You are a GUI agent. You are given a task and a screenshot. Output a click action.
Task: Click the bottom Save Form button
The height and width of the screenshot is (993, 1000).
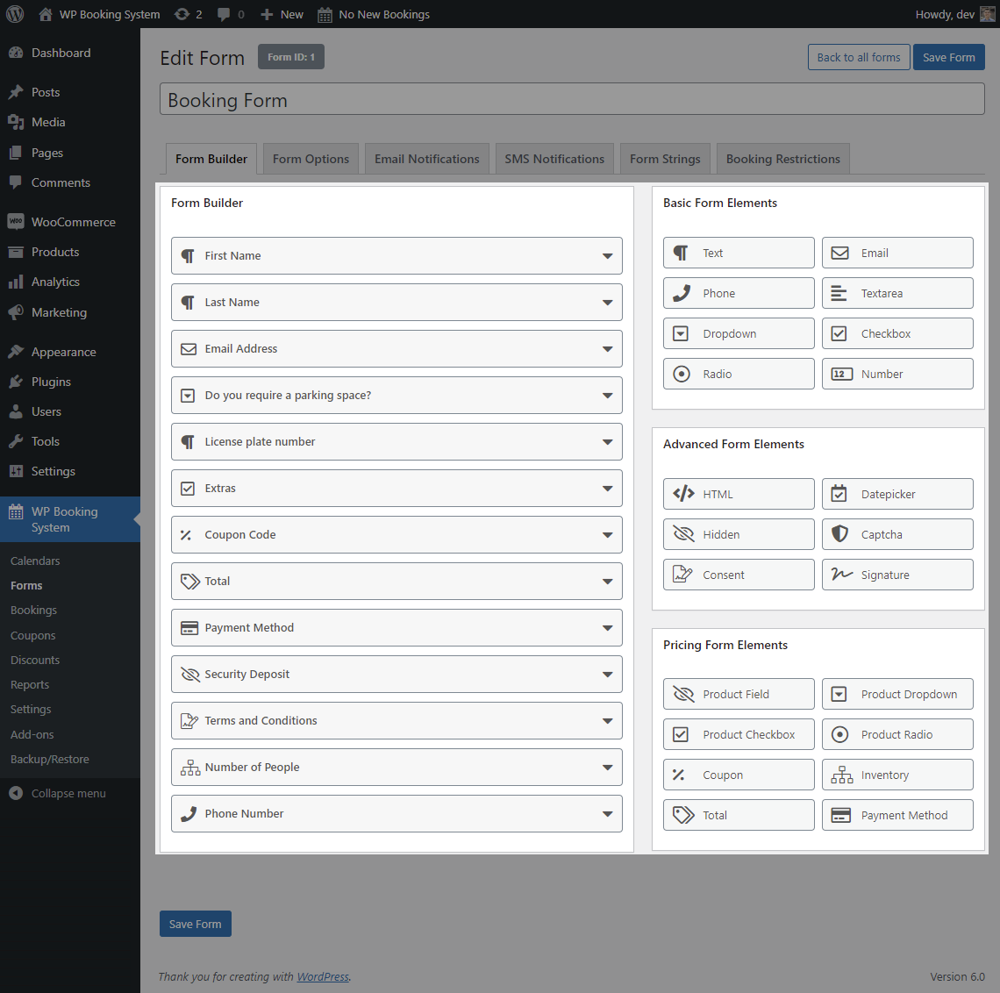click(x=195, y=924)
